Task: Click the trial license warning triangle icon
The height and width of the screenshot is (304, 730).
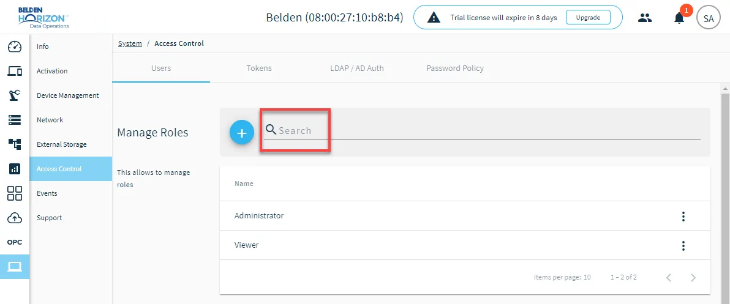Action: pos(434,18)
